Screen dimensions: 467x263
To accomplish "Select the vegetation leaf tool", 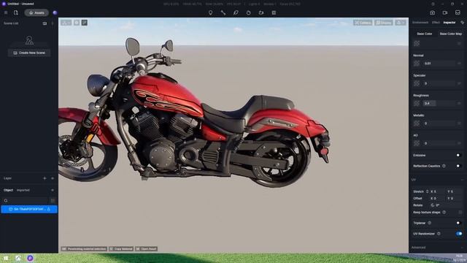I will pyautogui.click(x=236, y=13).
